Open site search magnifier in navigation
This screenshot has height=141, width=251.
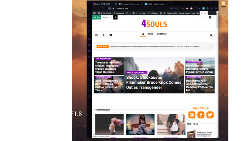(211, 35)
